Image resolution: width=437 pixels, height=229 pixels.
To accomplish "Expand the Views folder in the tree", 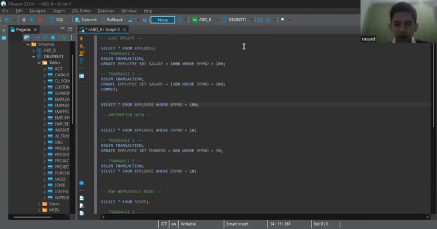I will coord(39,203).
